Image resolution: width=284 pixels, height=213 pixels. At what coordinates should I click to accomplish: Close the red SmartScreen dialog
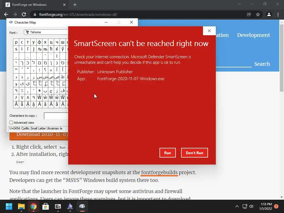click(x=209, y=31)
